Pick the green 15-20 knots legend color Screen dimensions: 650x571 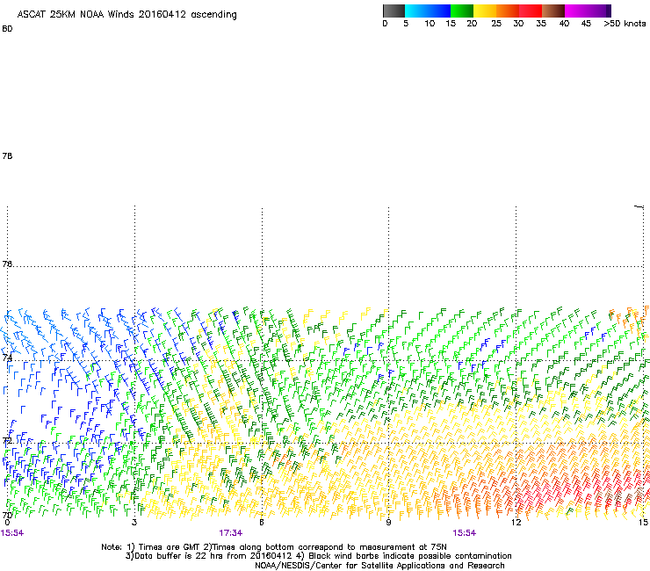[462, 11]
